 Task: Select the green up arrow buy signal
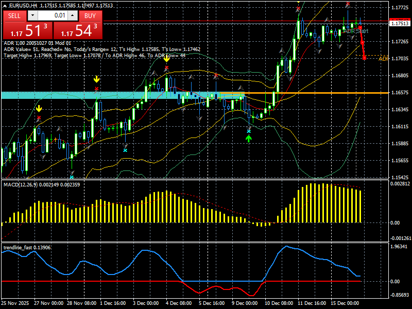[249, 139]
